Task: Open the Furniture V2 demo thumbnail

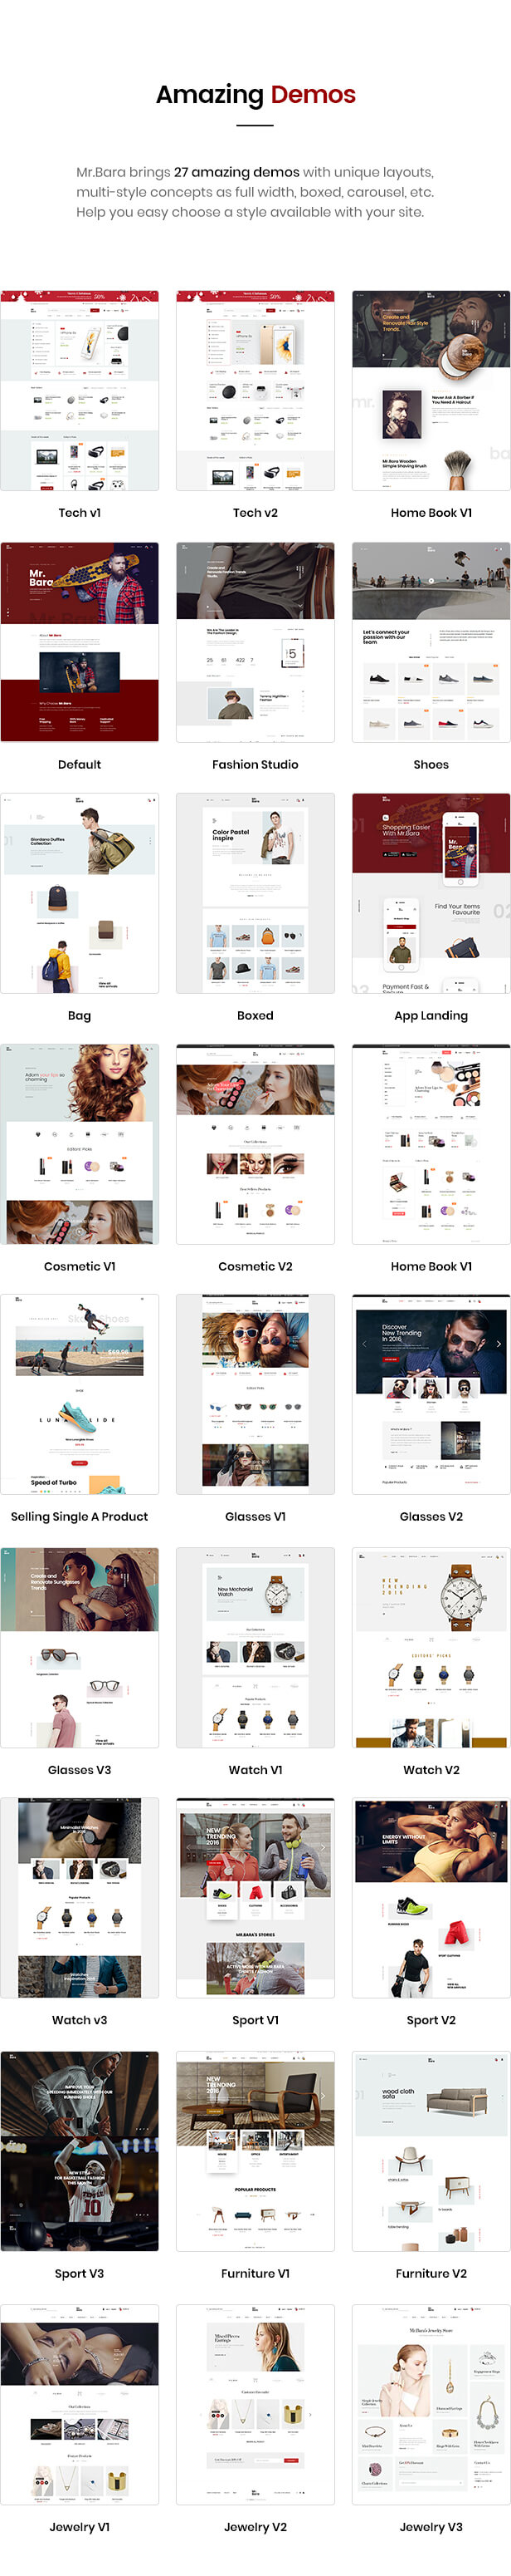Action: pyautogui.click(x=431, y=2151)
